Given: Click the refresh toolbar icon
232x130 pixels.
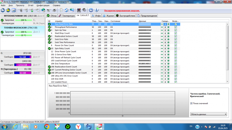Looking at the screenshot, I should [3, 10].
